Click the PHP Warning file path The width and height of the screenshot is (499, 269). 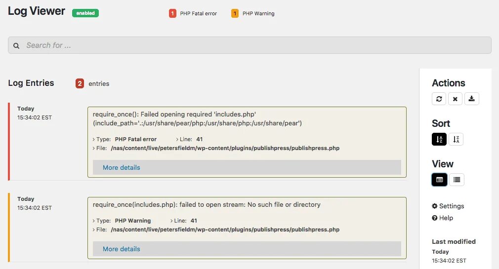225,230
